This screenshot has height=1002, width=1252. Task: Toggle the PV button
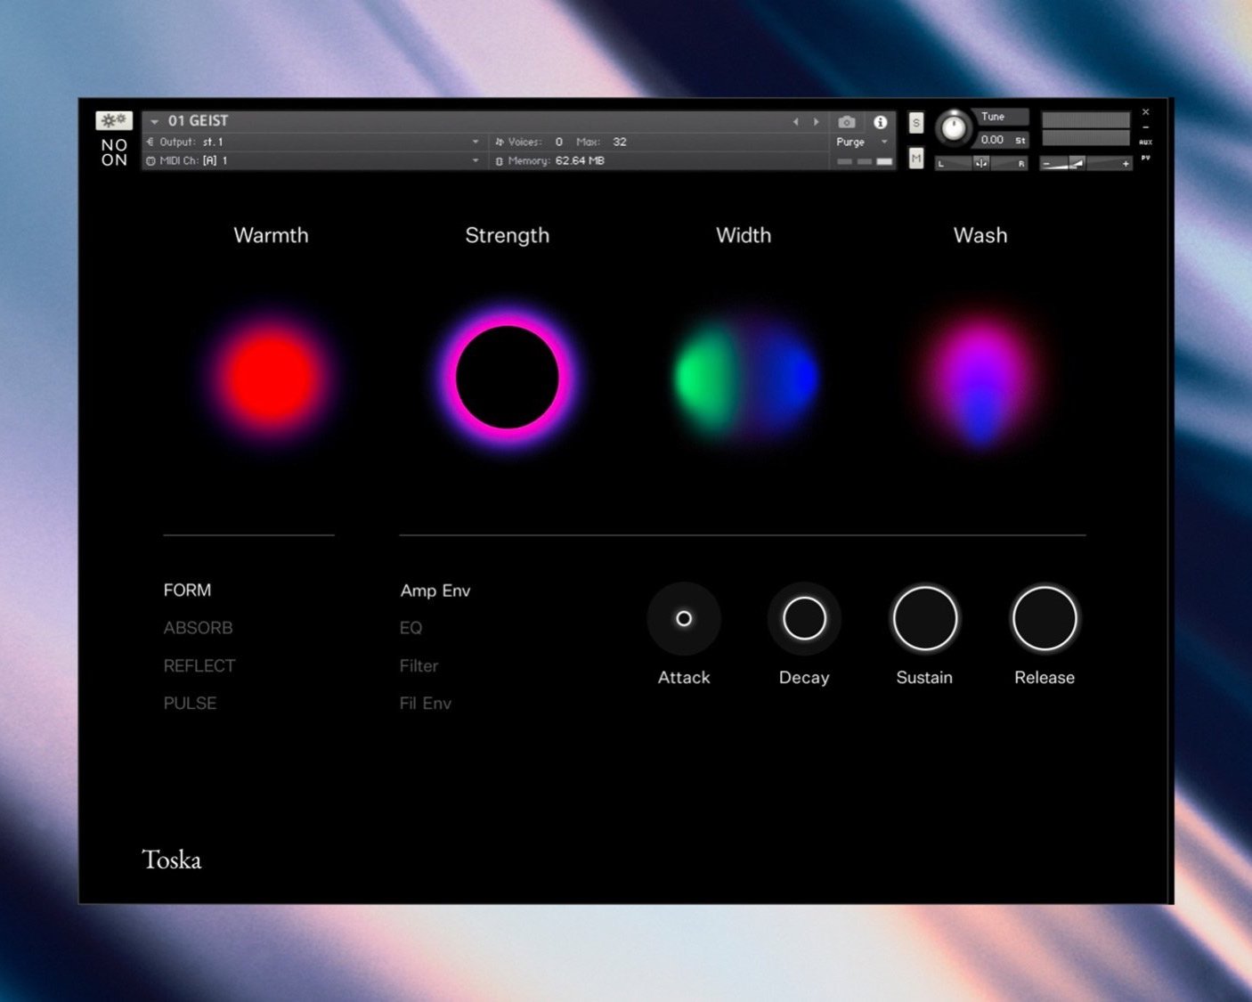(x=1145, y=158)
